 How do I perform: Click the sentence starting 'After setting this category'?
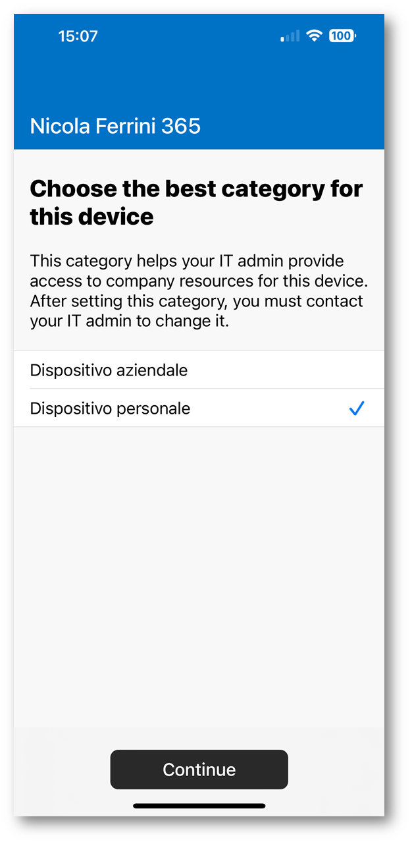click(x=196, y=312)
